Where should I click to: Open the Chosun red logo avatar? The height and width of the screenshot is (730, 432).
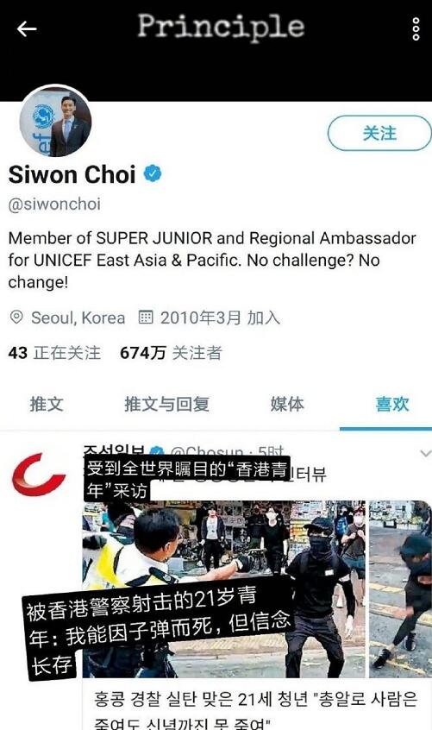point(38,475)
